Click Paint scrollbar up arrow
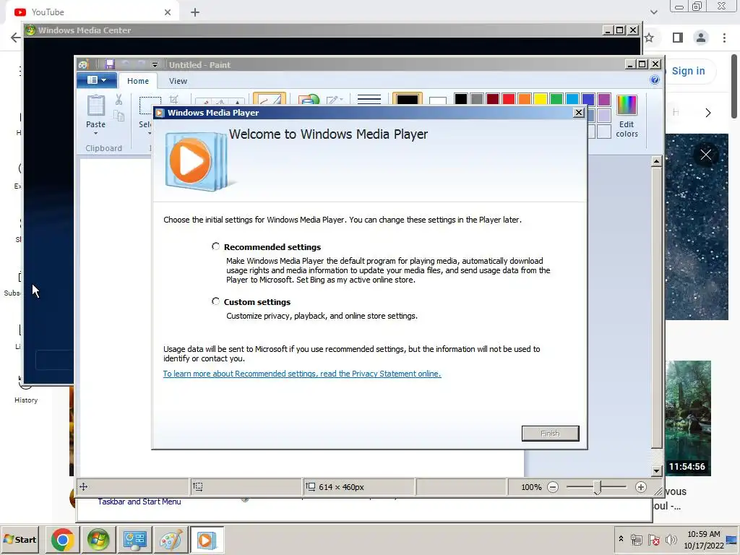This screenshot has height=555, width=740. coord(656,161)
